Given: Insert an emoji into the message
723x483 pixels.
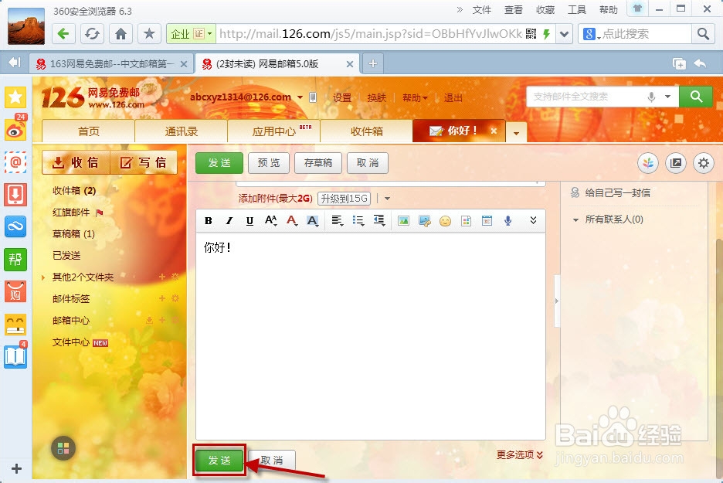Looking at the screenshot, I should pos(445,220).
